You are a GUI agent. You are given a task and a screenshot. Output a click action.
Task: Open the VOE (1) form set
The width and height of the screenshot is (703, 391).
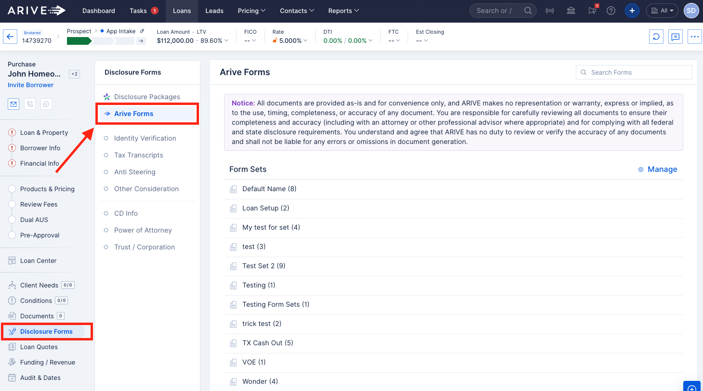453,363
